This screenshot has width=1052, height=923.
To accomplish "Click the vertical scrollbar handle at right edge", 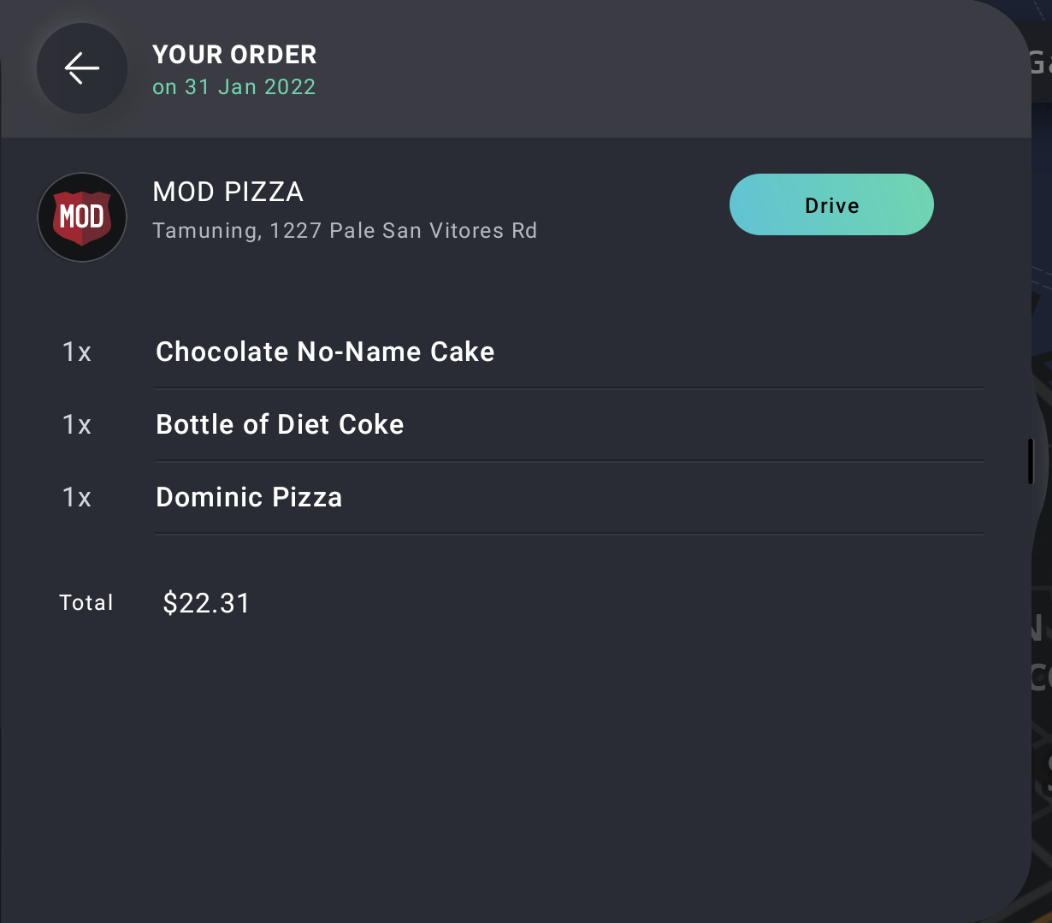I will coord(1031,460).
